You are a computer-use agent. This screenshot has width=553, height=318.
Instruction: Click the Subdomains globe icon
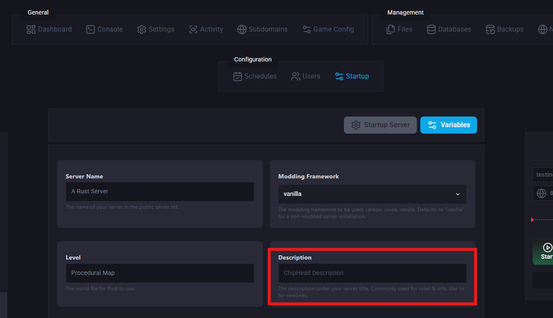(x=242, y=29)
